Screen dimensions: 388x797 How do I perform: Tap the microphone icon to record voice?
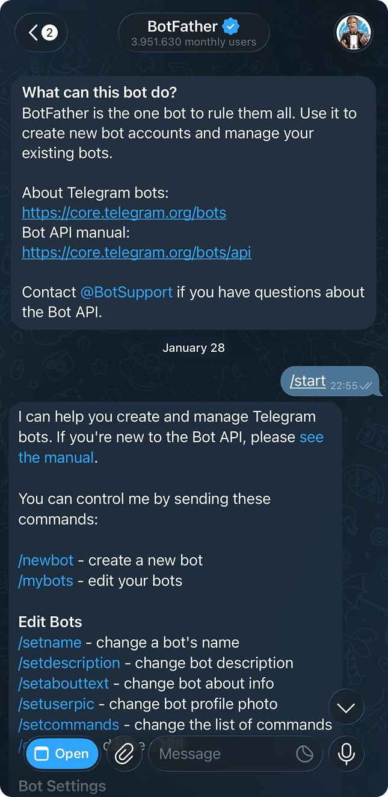346,754
